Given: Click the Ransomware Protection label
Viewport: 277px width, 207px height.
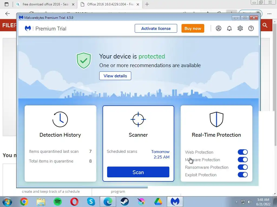Looking at the screenshot, I should [207, 167].
